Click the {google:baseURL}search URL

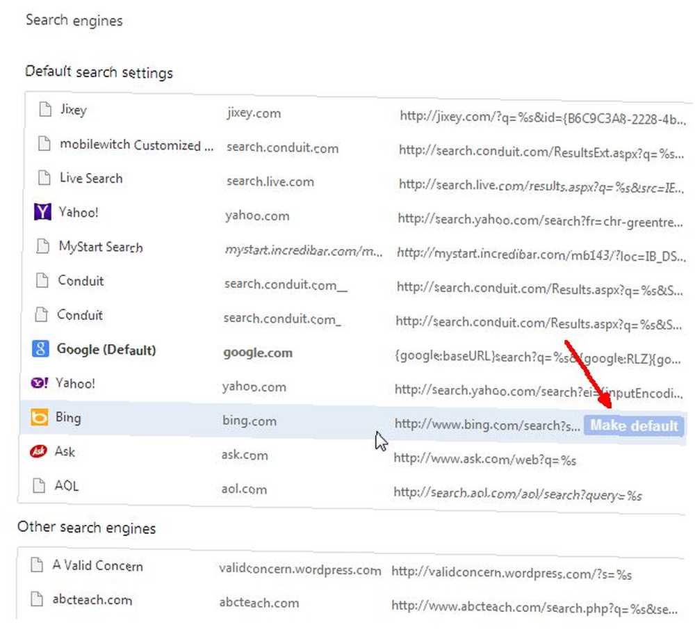click(538, 357)
